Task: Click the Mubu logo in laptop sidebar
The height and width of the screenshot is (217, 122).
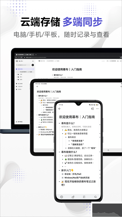Action: tap(17, 61)
